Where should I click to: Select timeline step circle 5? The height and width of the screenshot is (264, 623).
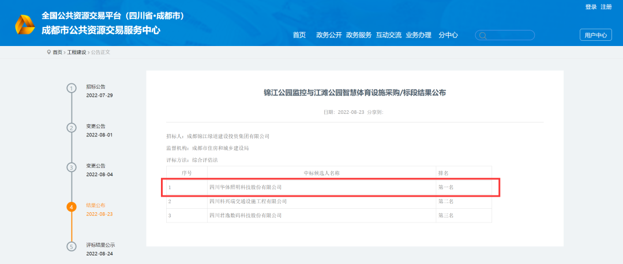(71, 247)
